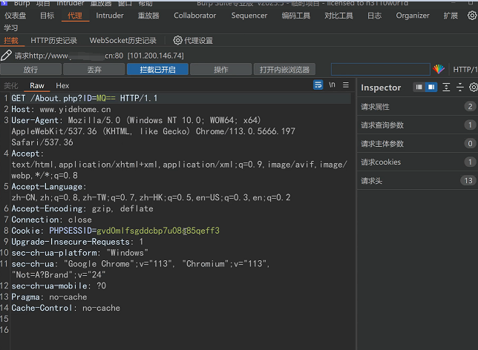
Task: Select the 拦截 intercept sub-tab
Action: tap(11, 40)
